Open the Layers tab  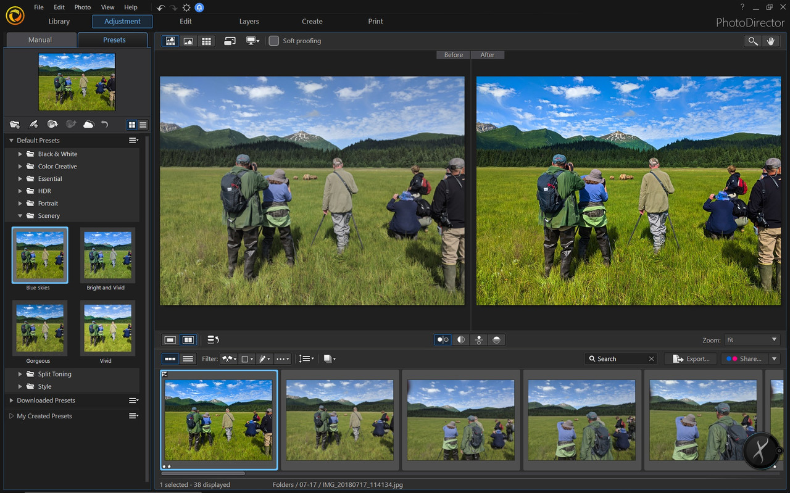(249, 22)
